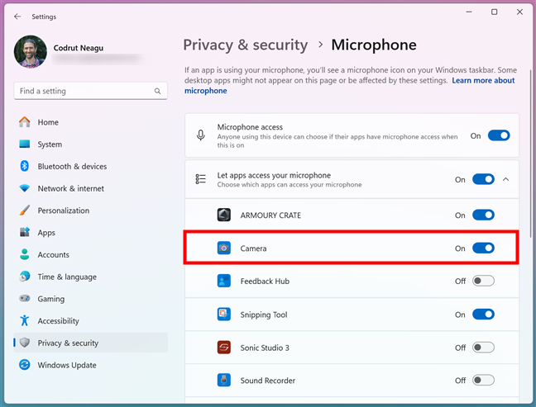The width and height of the screenshot is (536, 407).
Task: Click the Privacy & security shield icon
Action: tap(25, 343)
